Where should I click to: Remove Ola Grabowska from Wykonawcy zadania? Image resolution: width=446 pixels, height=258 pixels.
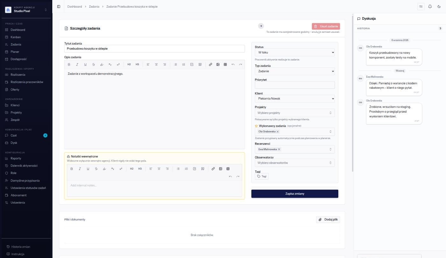click(x=278, y=132)
